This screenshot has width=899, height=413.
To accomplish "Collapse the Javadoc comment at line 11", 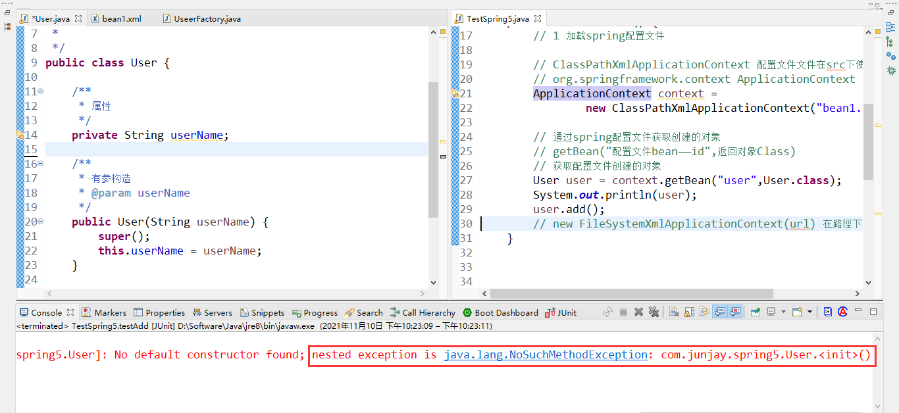I will click(41, 91).
